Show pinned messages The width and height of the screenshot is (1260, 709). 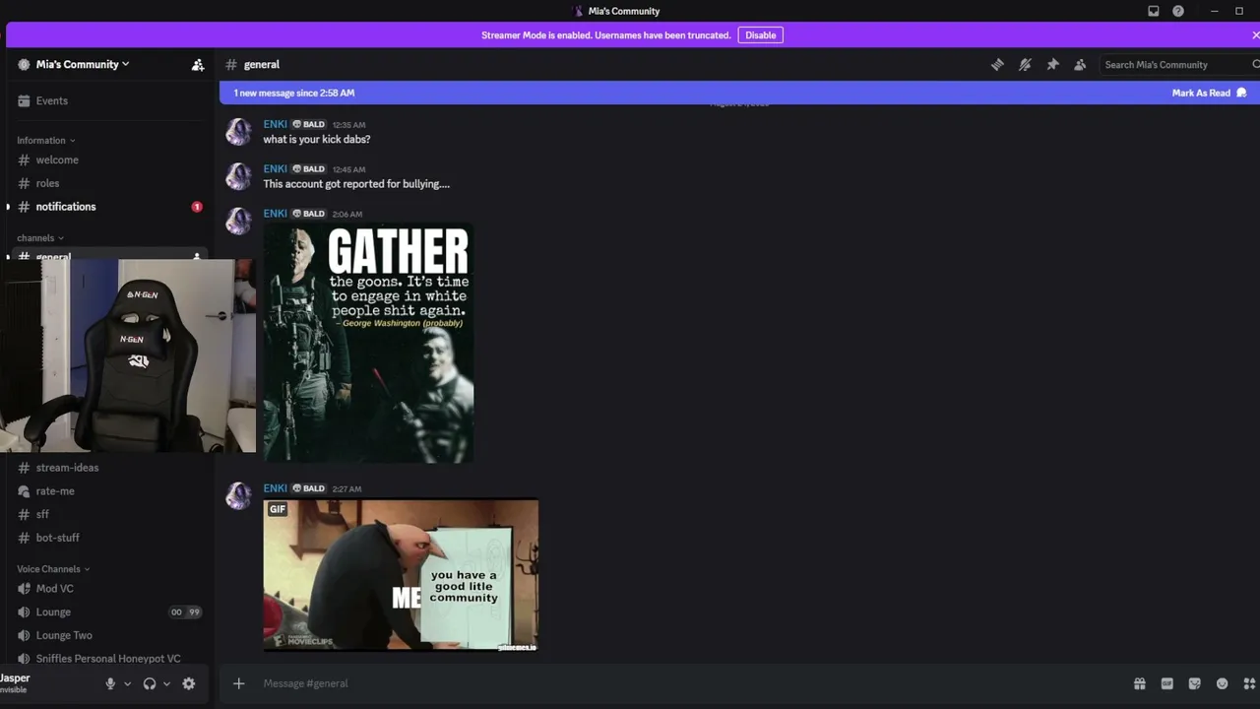click(x=1052, y=65)
